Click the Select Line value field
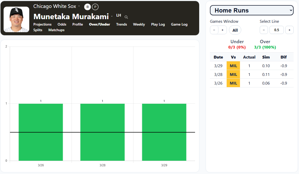 (x=277, y=30)
